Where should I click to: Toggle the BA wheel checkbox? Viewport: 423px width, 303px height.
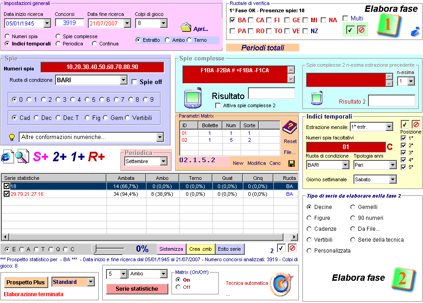coord(232,20)
